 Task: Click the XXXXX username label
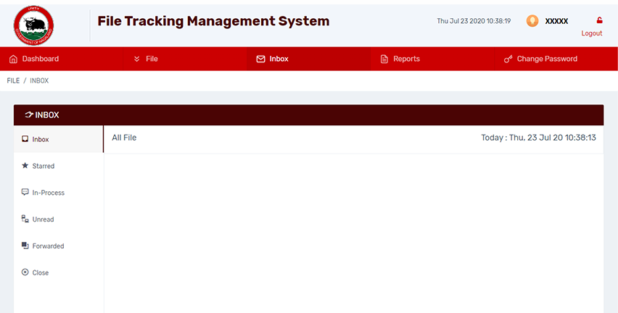click(x=556, y=21)
